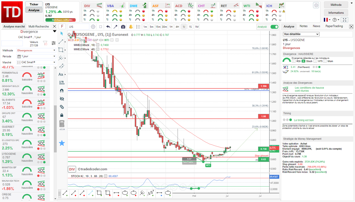Screen dimensions: 355x202
Task: Open chart settings gear next to LYS field
Action: tap(93, 27)
